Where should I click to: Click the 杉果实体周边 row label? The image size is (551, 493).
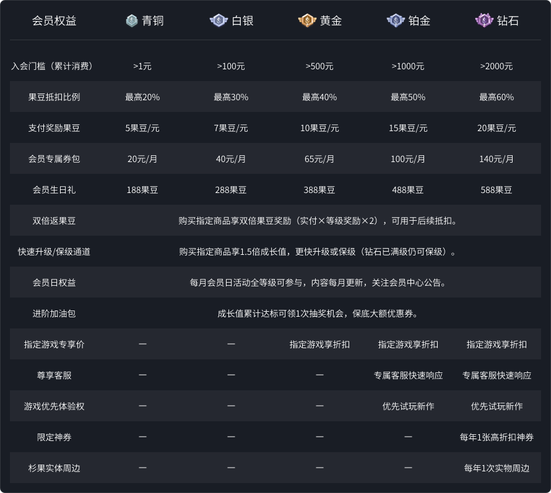54,468
